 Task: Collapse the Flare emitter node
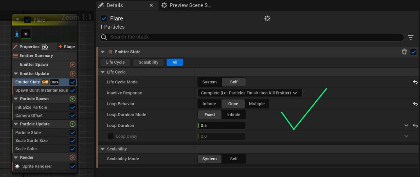pyautogui.click(x=18, y=20)
